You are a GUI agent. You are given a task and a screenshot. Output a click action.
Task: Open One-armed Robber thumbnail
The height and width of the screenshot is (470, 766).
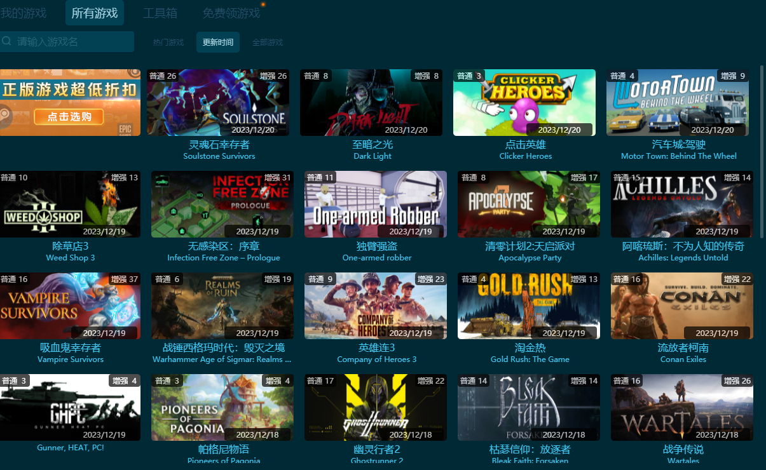376,204
